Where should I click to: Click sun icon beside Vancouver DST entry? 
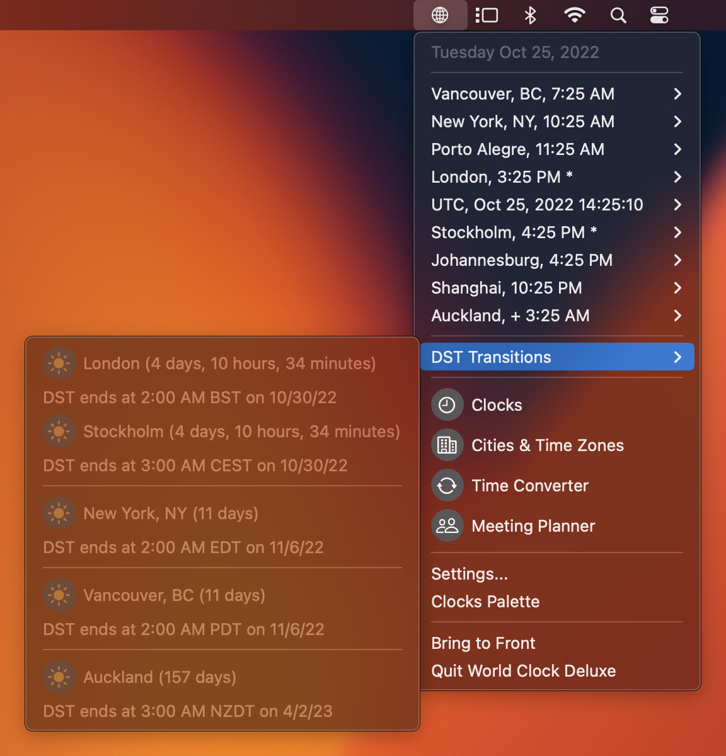coord(59,595)
